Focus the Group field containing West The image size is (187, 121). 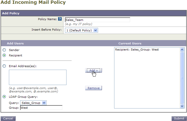(41, 108)
